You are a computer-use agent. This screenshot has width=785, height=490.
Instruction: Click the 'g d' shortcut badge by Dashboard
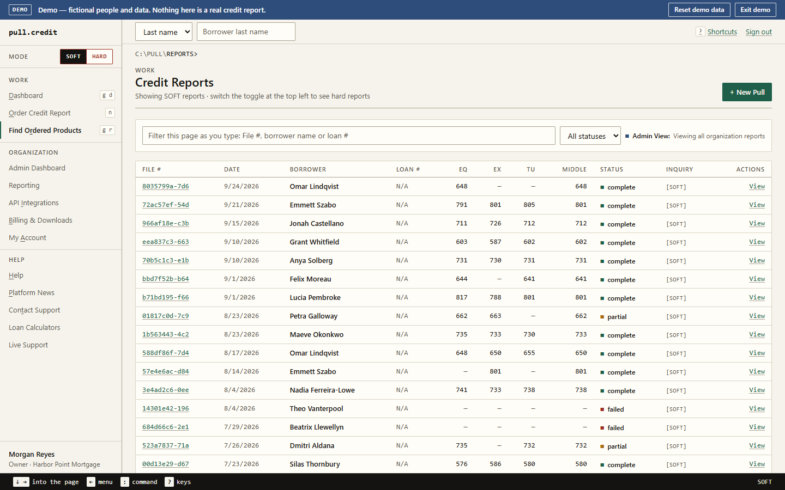click(x=107, y=95)
